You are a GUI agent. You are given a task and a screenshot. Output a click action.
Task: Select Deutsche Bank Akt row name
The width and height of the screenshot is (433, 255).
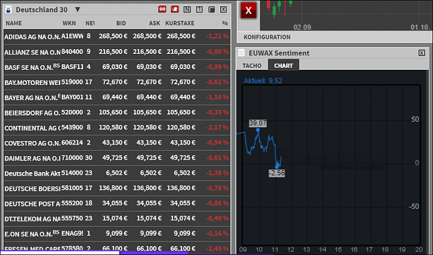pos(33,173)
